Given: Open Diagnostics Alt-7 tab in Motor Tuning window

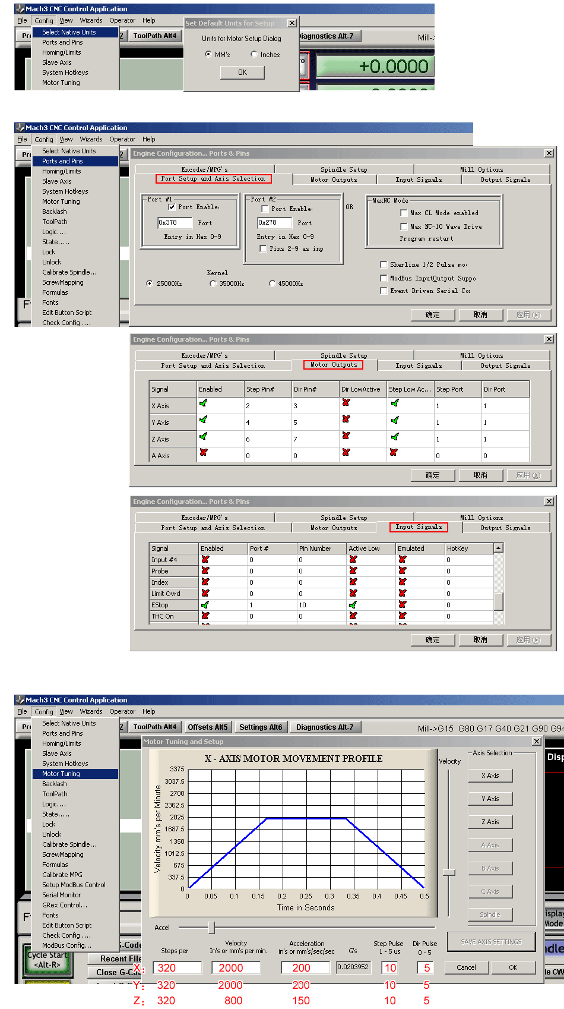Looking at the screenshot, I should (325, 727).
